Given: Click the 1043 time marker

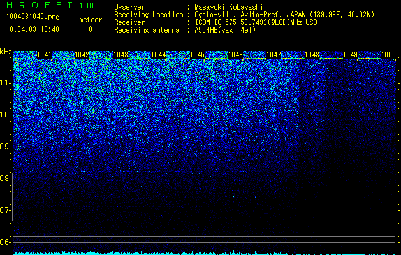Looking at the screenshot, I should click(x=120, y=55).
